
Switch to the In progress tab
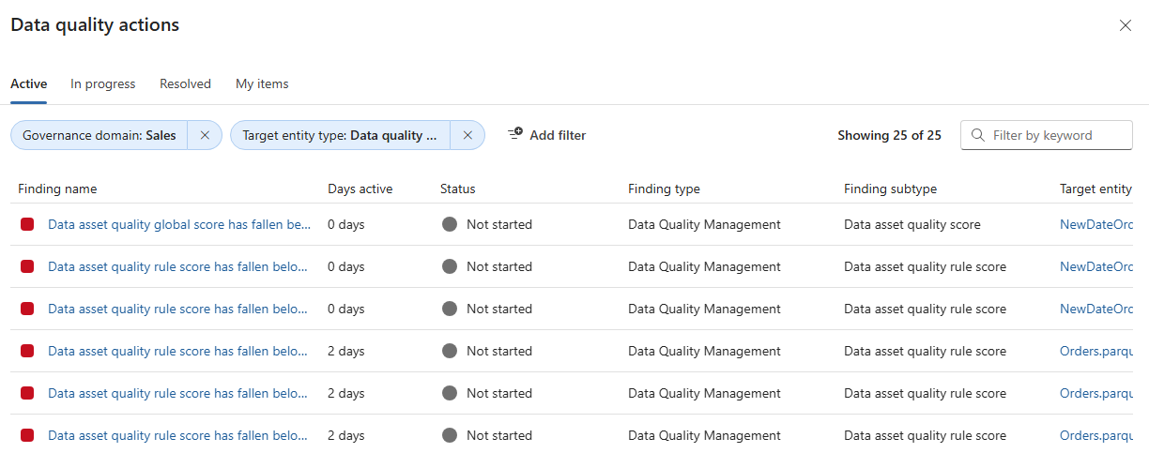103,83
